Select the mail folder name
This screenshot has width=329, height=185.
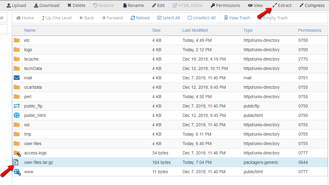pos(28,78)
